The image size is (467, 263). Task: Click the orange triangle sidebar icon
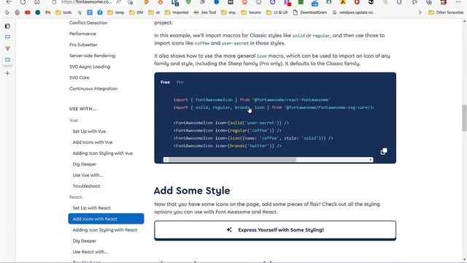[8, 48]
